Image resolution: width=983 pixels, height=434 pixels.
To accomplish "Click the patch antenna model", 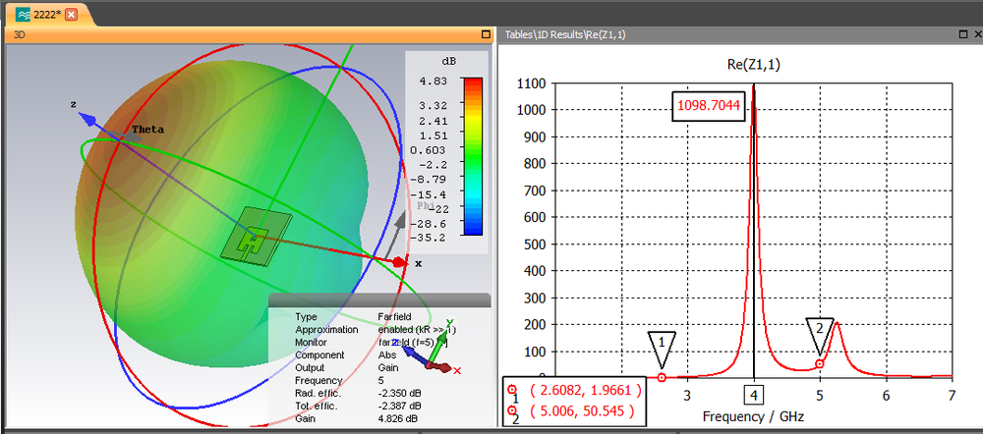I will [257, 235].
